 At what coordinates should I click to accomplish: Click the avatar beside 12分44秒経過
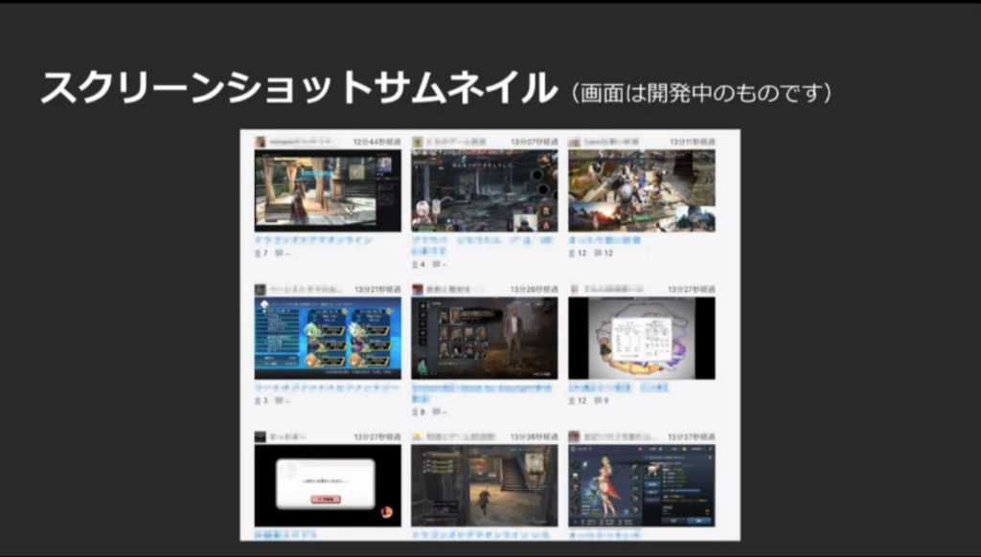(261, 142)
